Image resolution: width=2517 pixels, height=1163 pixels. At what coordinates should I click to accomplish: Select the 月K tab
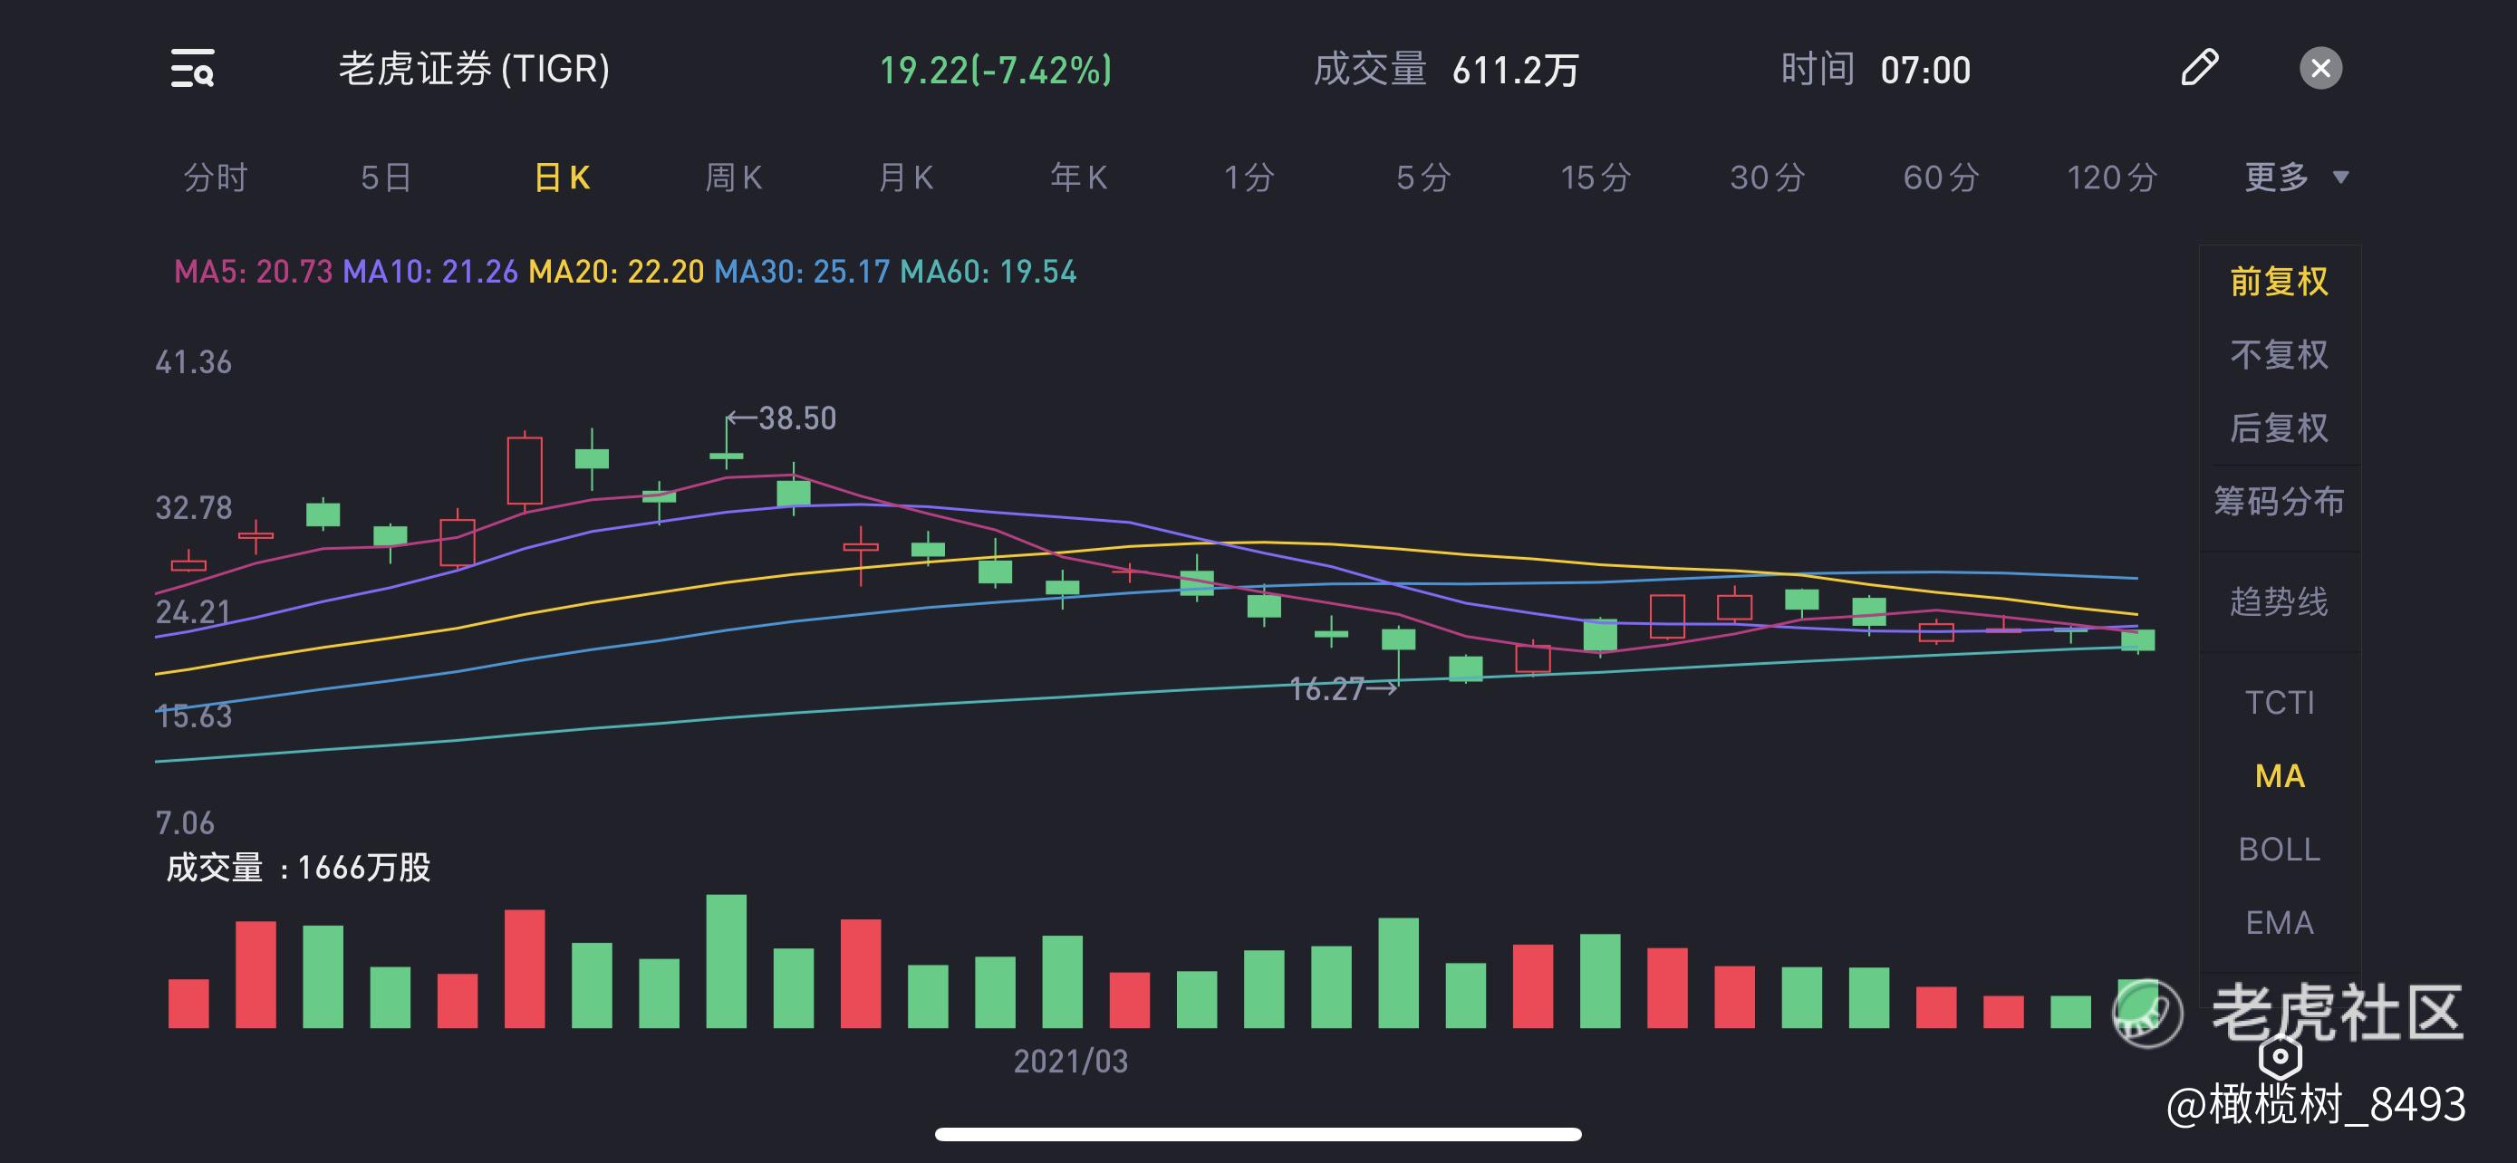tap(905, 178)
